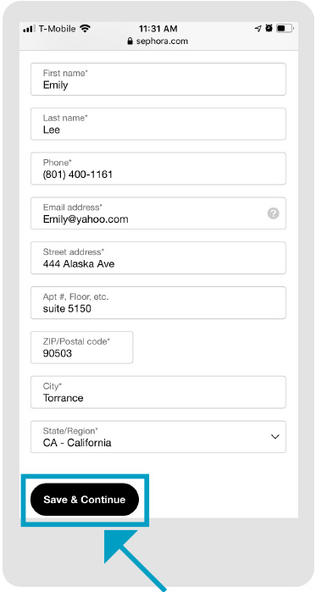
Task: Expand the State/Region dropdown chevron
Action: [275, 437]
